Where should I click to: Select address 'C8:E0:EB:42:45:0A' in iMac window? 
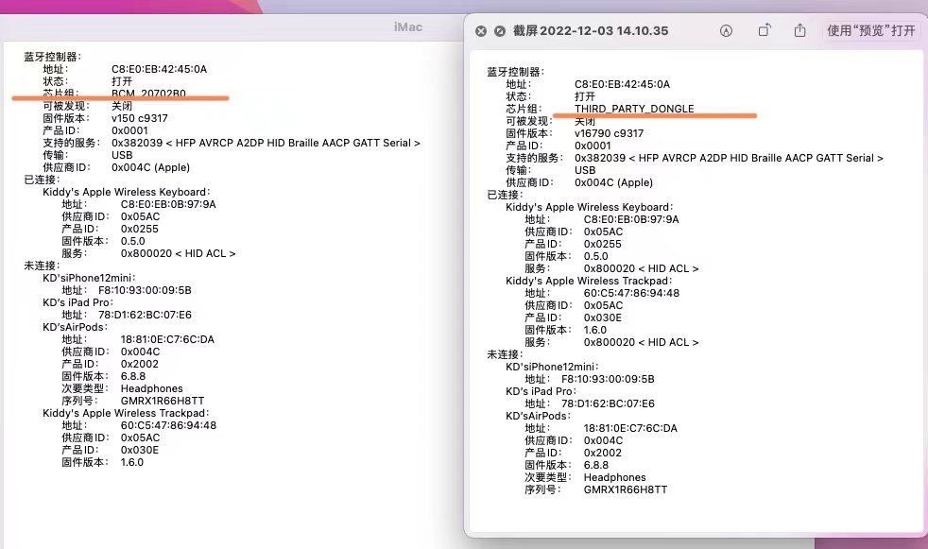click(159, 69)
